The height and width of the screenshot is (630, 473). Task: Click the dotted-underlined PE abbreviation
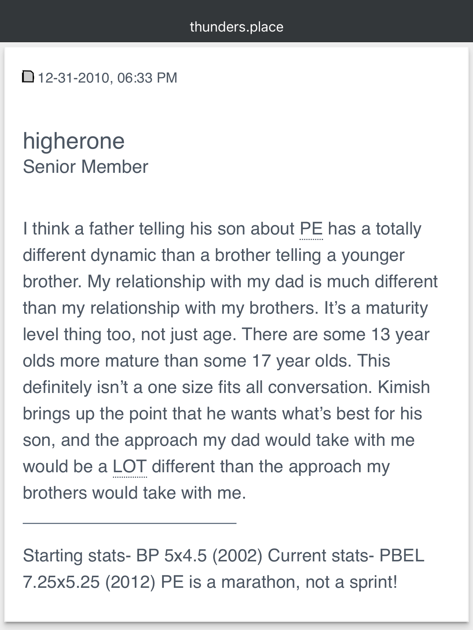[311, 229]
